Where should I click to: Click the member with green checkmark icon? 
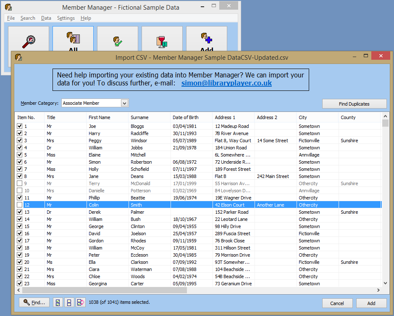[x=118, y=42]
